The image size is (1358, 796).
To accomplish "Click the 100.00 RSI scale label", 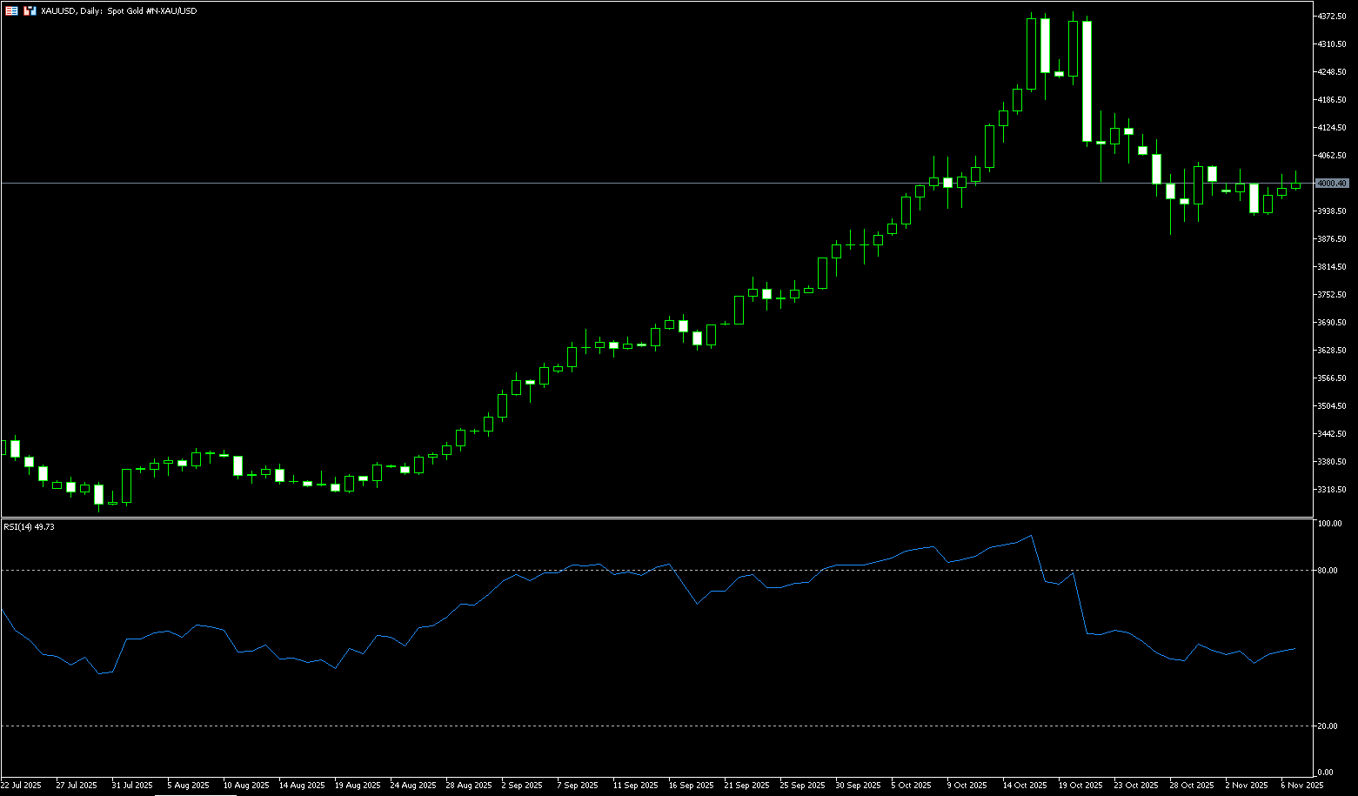I will pos(1330,524).
